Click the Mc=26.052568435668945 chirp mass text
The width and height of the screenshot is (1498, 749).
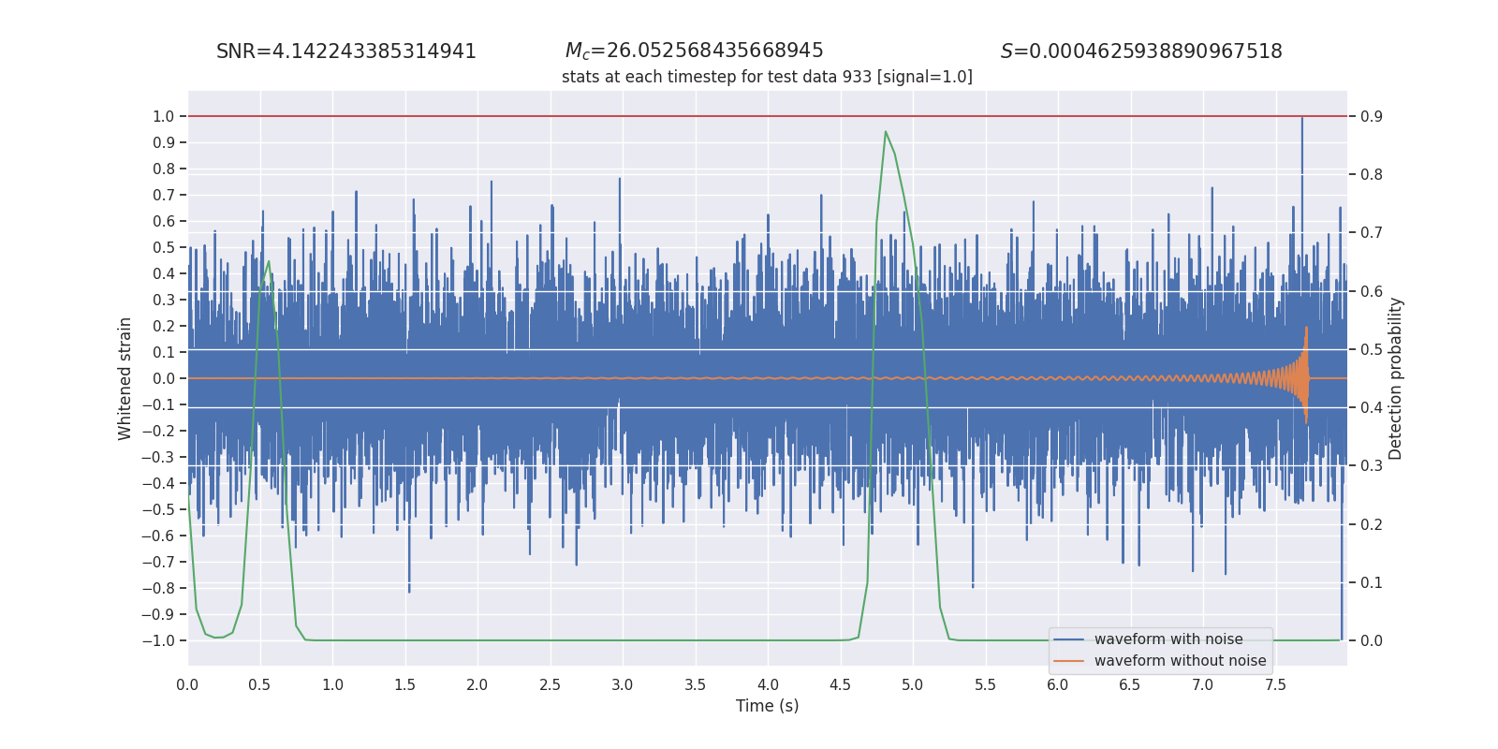tap(694, 51)
